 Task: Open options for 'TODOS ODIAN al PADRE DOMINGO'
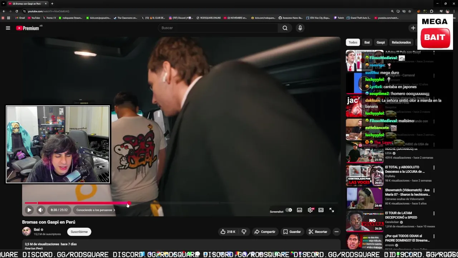click(434, 236)
